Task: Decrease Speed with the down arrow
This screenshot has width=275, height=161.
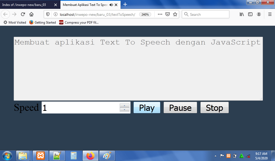Action: click(x=125, y=110)
